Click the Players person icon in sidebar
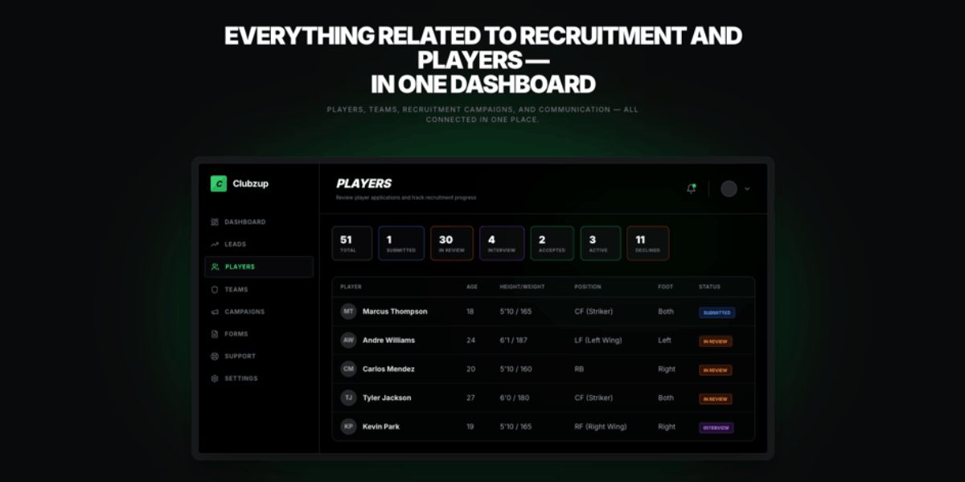This screenshot has height=482, width=965. 214,267
